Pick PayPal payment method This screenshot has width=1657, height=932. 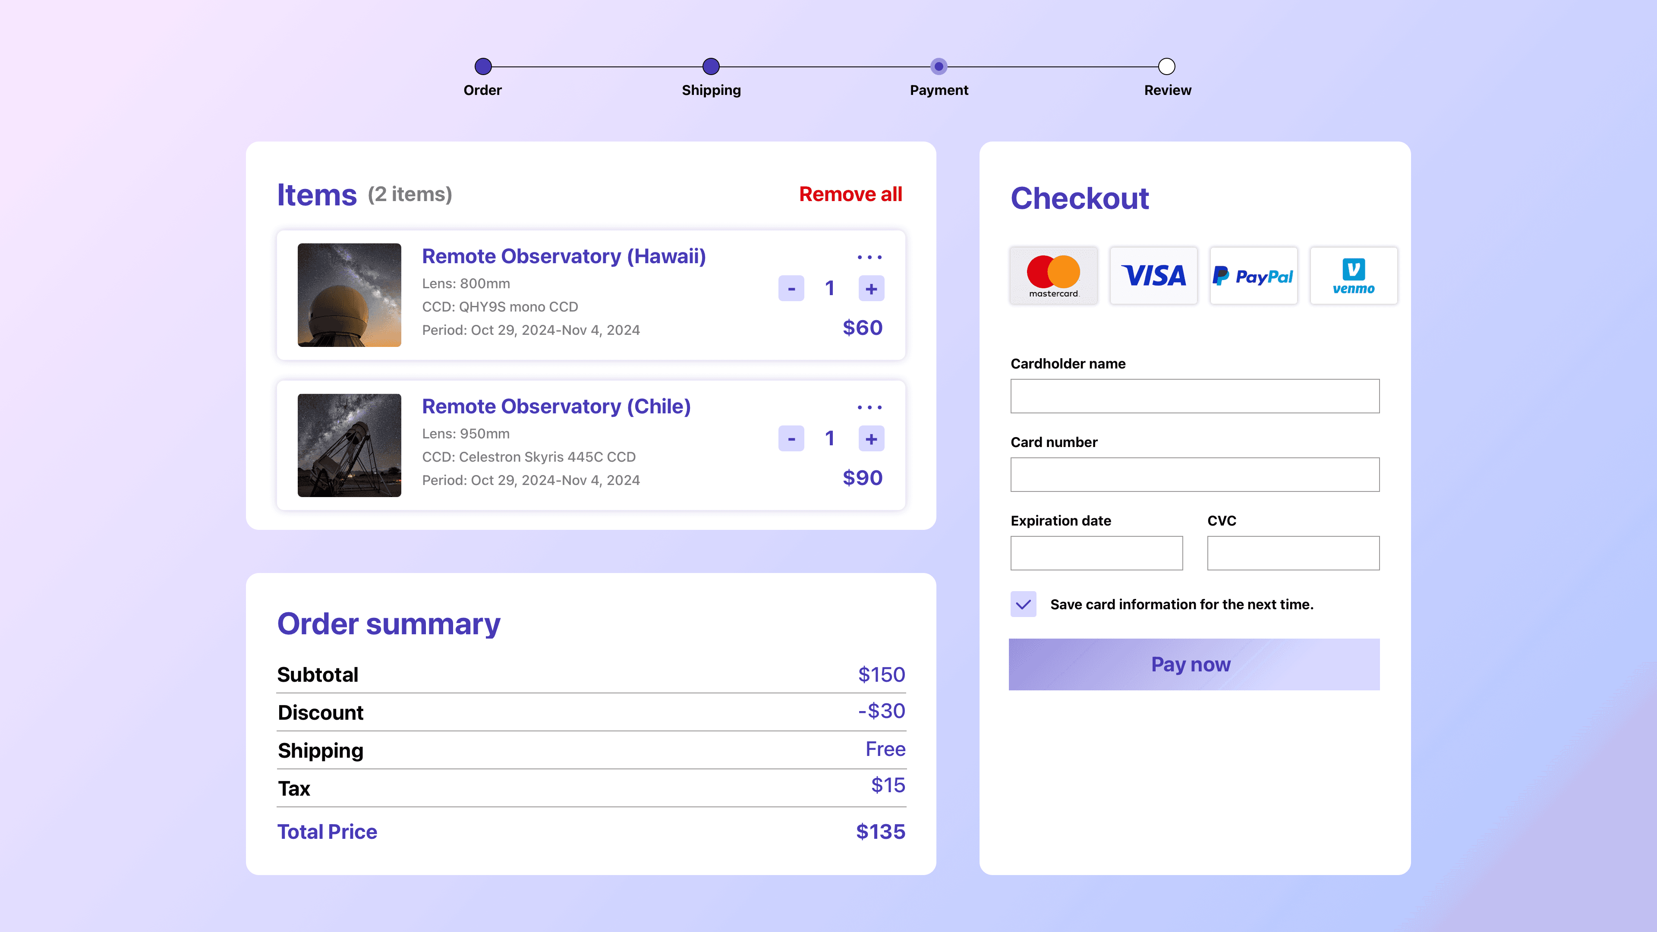[x=1253, y=275]
